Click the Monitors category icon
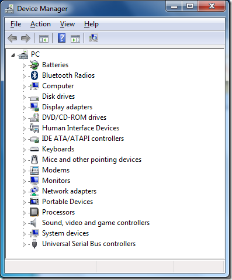 [x=34, y=181]
